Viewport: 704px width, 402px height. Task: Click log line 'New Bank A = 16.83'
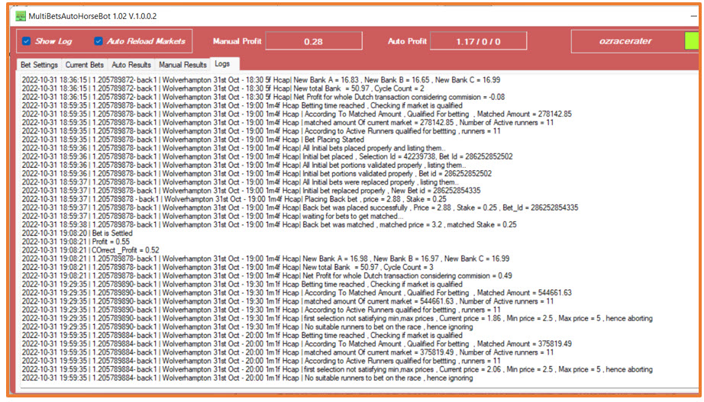tap(261, 80)
